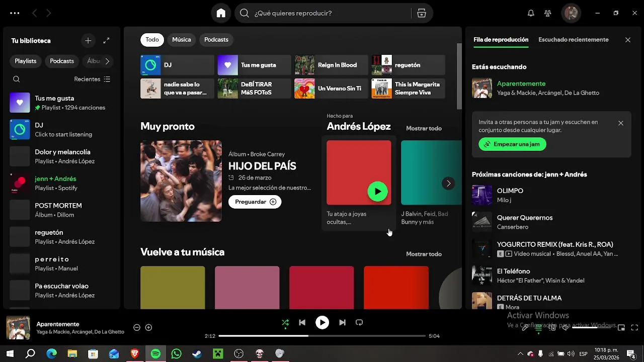The width and height of the screenshot is (644, 362).
Task: Open now-playing Aparentemente cover in player bar
Action: [18, 328]
